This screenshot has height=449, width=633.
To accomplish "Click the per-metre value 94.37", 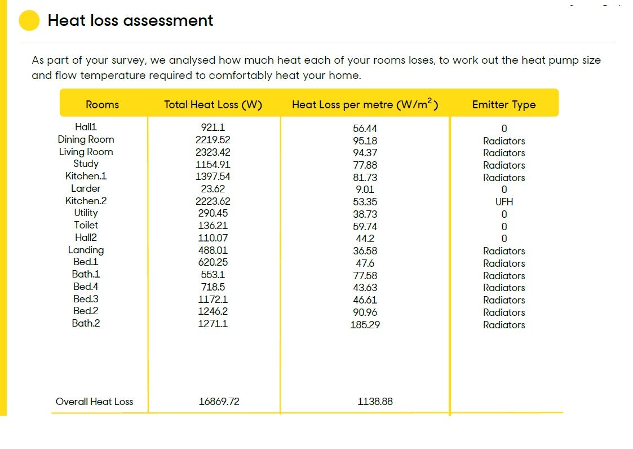I will [365, 153].
